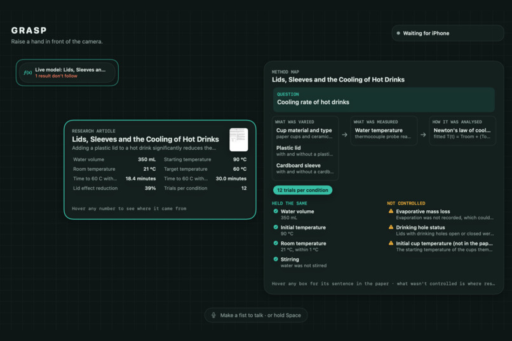This screenshot has height=341, width=512.
Task: Select the 'Plastic lid' varied item
Action: coord(305,150)
